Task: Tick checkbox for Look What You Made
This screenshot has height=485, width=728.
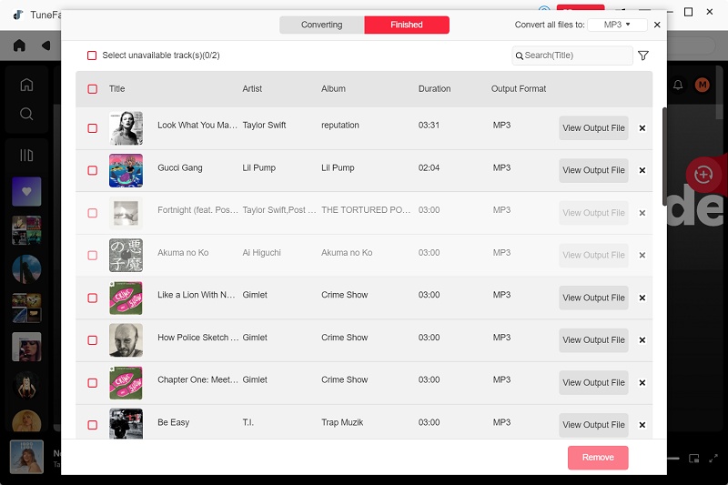Action: tap(92, 128)
